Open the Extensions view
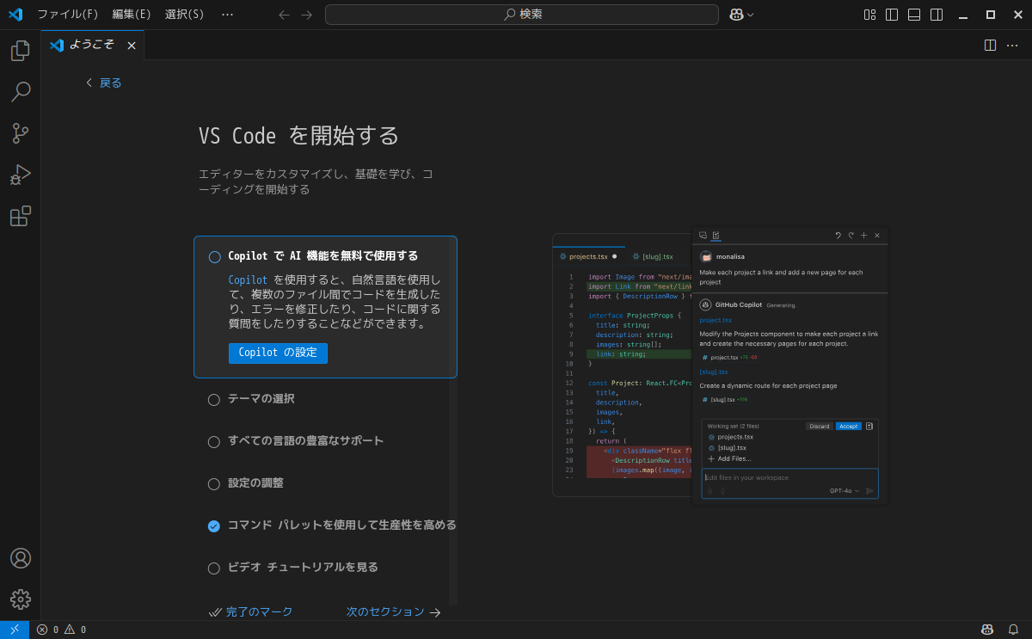This screenshot has height=639, width=1032. 20,217
